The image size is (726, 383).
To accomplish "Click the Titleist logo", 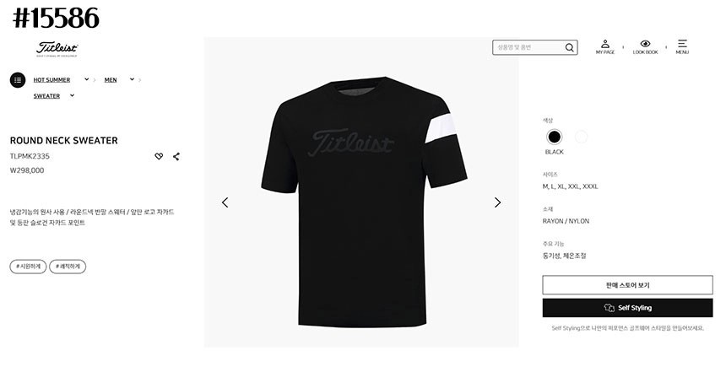I will tap(57, 49).
